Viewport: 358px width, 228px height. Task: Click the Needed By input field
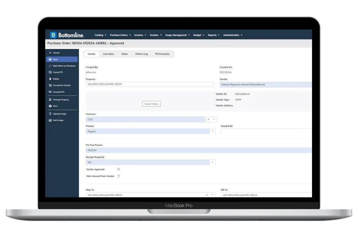coord(266,131)
